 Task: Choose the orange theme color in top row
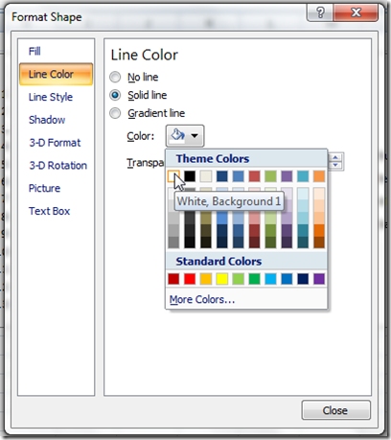[x=319, y=176]
